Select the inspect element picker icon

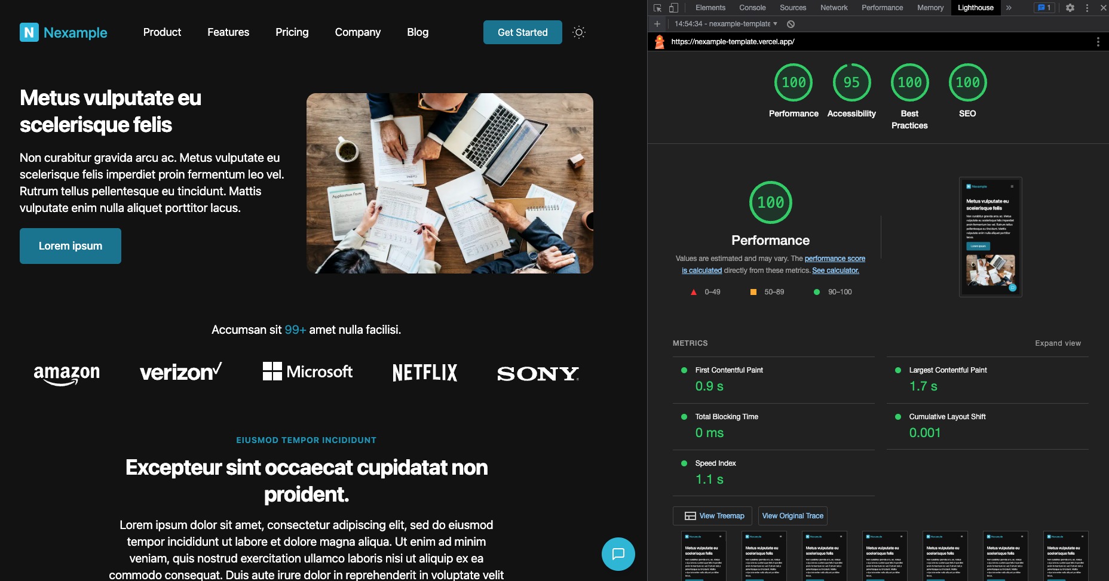click(657, 8)
